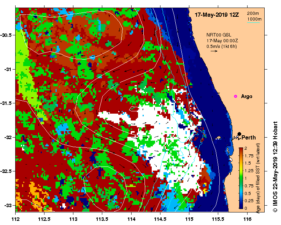Click longitude axis label 115
This screenshot has height=225, width=281.
point(189,219)
